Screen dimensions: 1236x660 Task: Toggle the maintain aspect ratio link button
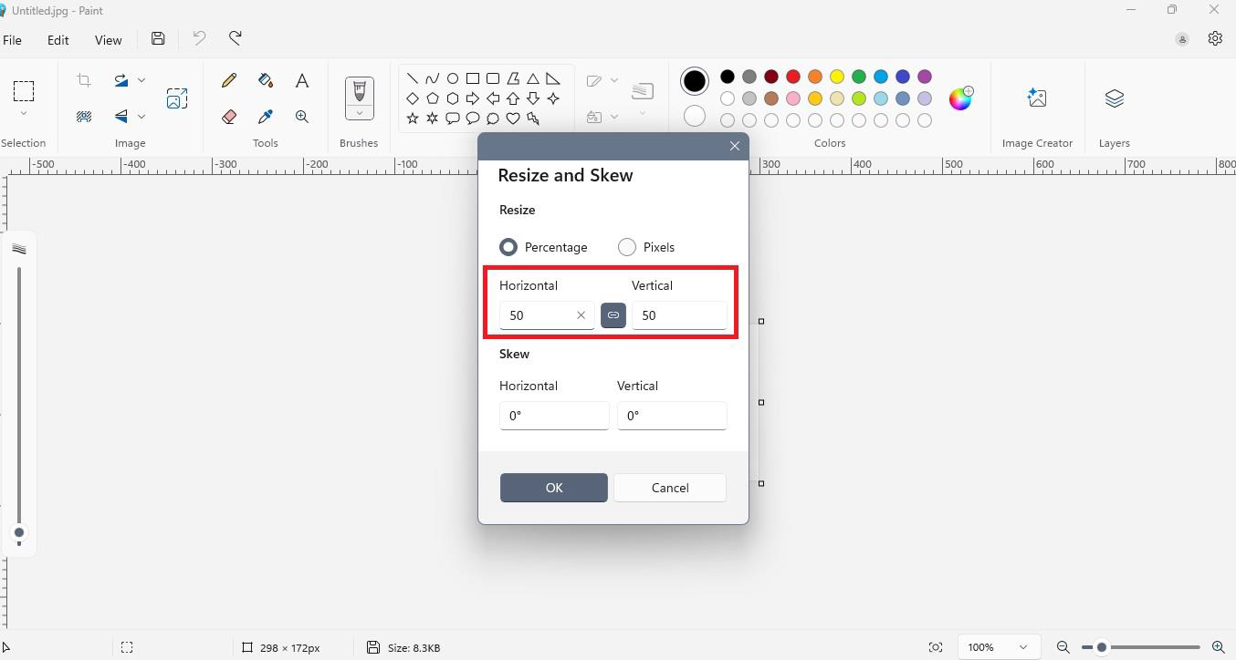coord(613,315)
